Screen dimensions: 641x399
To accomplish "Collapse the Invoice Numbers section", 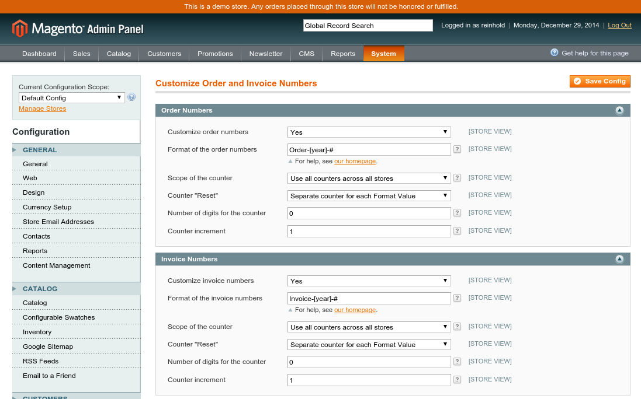I will pyautogui.click(x=619, y=259).
